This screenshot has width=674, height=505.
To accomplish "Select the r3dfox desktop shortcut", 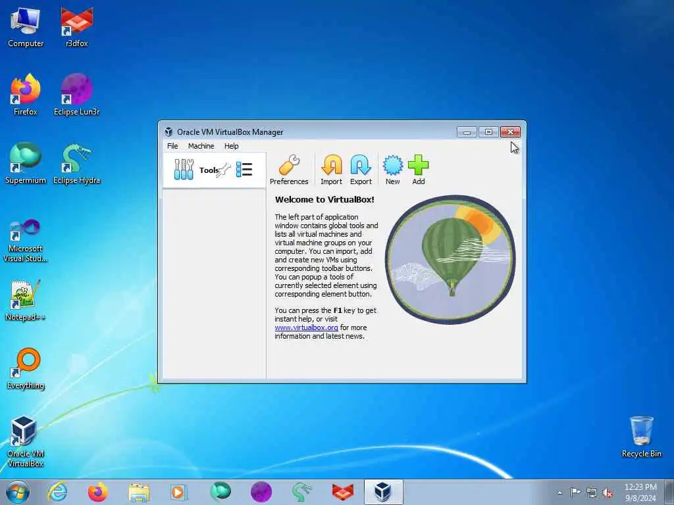I will (76, 28).
